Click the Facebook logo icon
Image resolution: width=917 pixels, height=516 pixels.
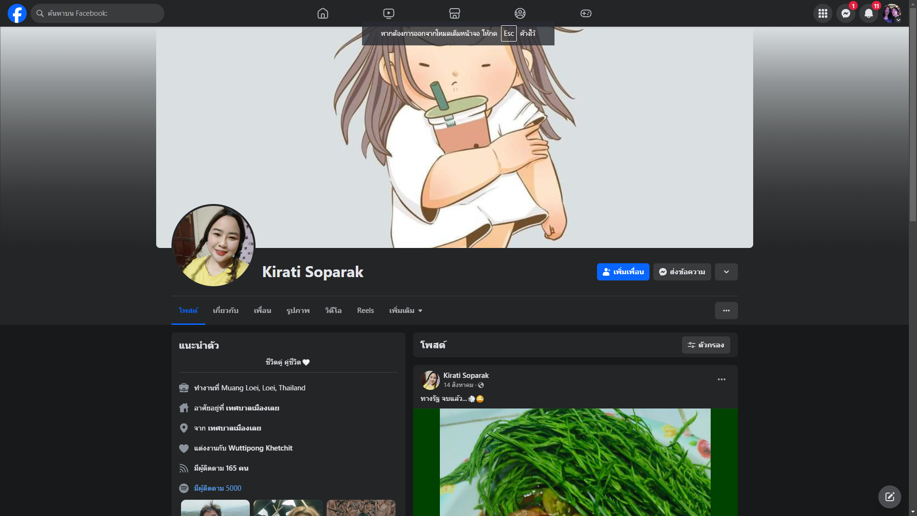click(x=17, y=13)
